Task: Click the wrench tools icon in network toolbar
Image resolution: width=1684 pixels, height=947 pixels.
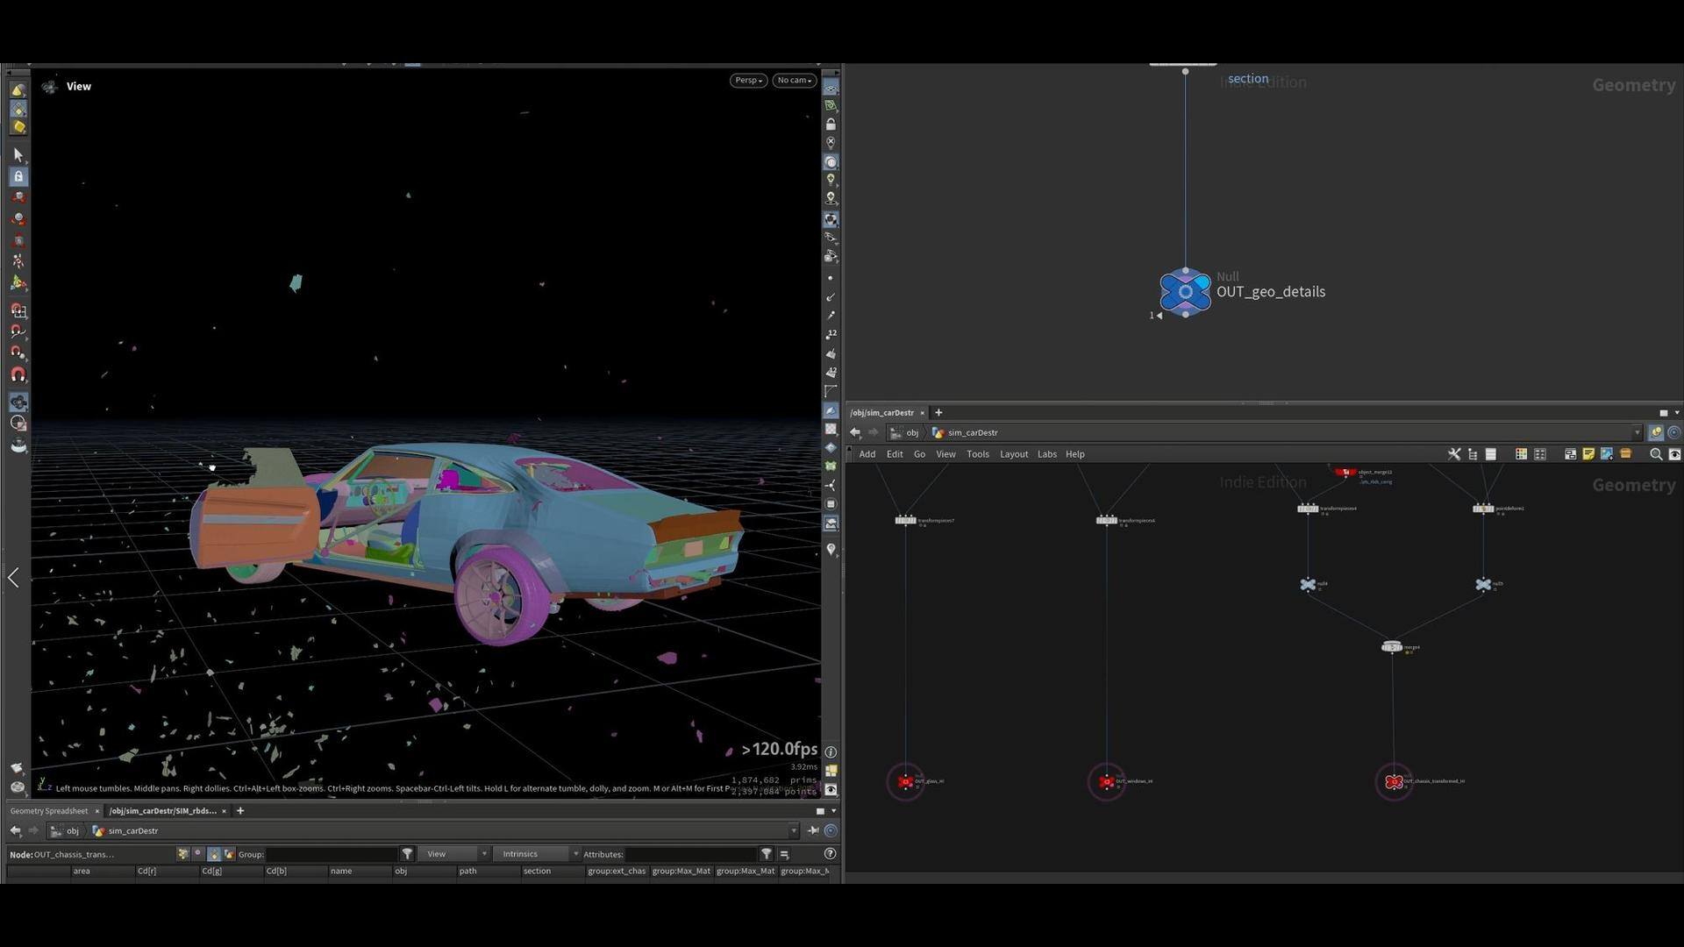Action: coord(1454,454)
